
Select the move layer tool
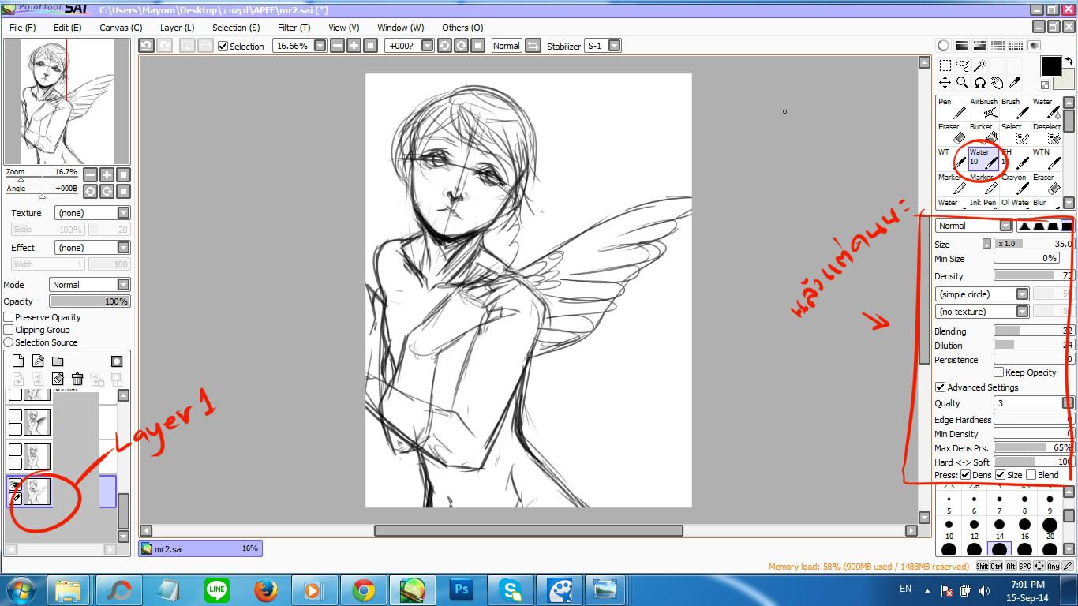[945, 82]
